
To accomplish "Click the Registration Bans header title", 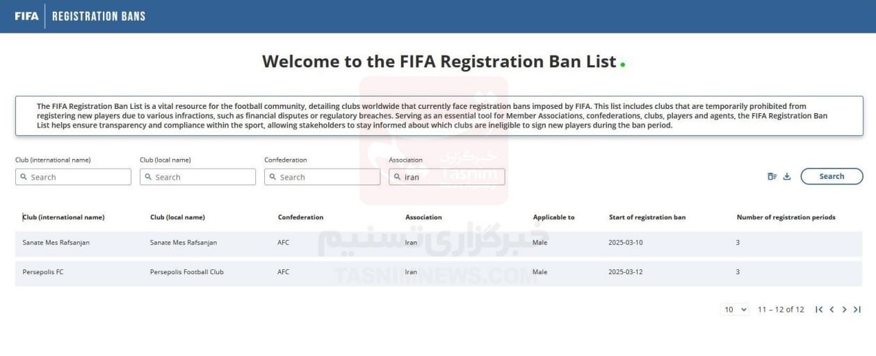I will [99, 16].
